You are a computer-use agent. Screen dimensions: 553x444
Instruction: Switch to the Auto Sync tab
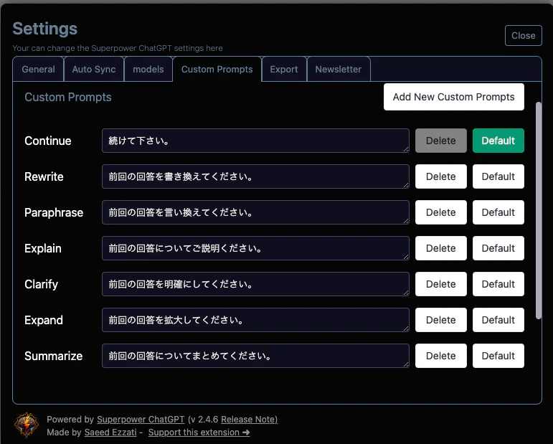click(x=94, y=69)
